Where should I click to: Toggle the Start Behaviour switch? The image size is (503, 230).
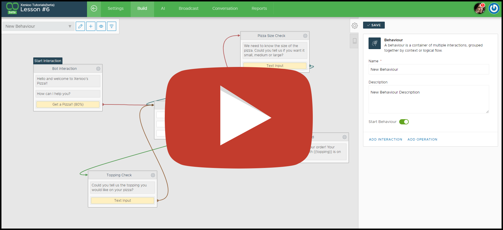[x=404, y=122]
